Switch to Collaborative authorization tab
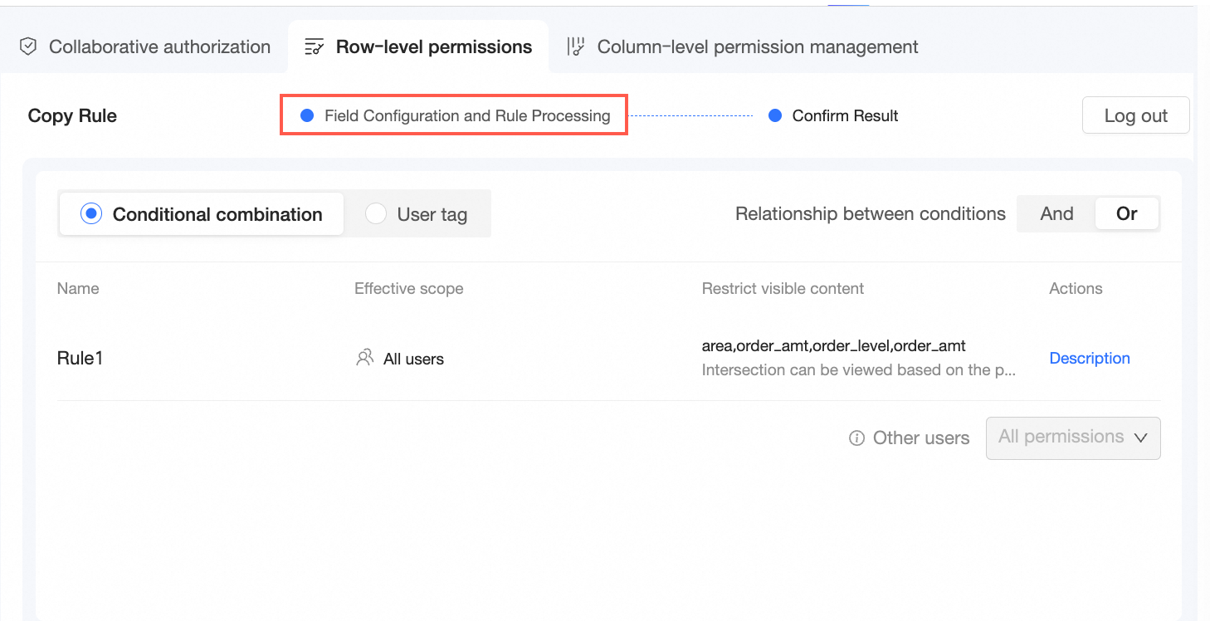 [159, 47]
